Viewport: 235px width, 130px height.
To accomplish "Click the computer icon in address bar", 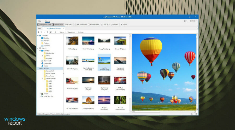I will tap(51, 32).
